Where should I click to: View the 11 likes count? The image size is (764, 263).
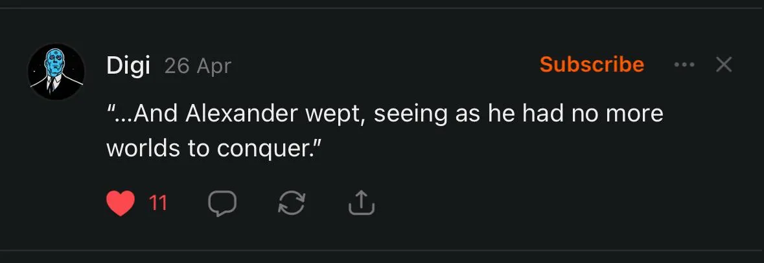tap(157, 203)
